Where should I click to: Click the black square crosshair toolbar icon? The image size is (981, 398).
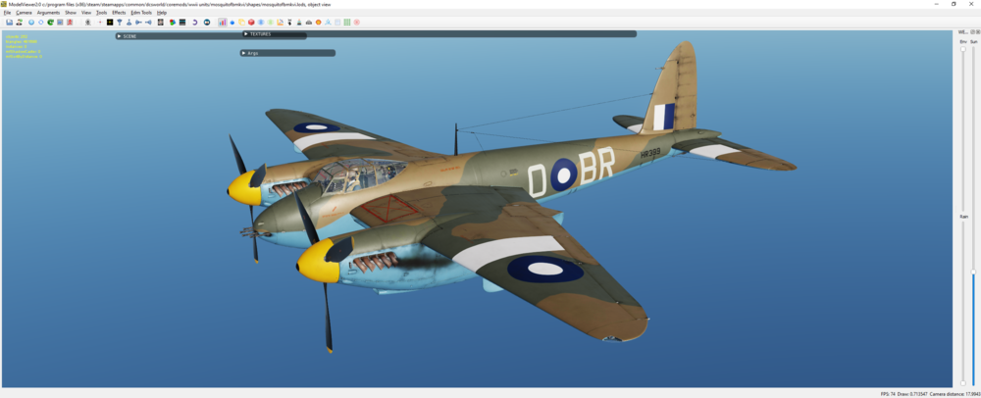(110, 22)
